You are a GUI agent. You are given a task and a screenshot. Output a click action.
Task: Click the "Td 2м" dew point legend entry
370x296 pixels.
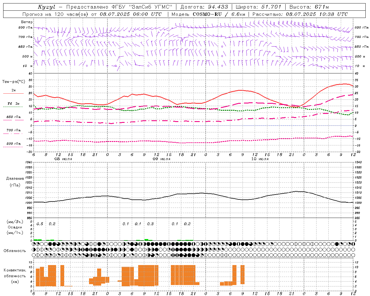pos(13,103)
